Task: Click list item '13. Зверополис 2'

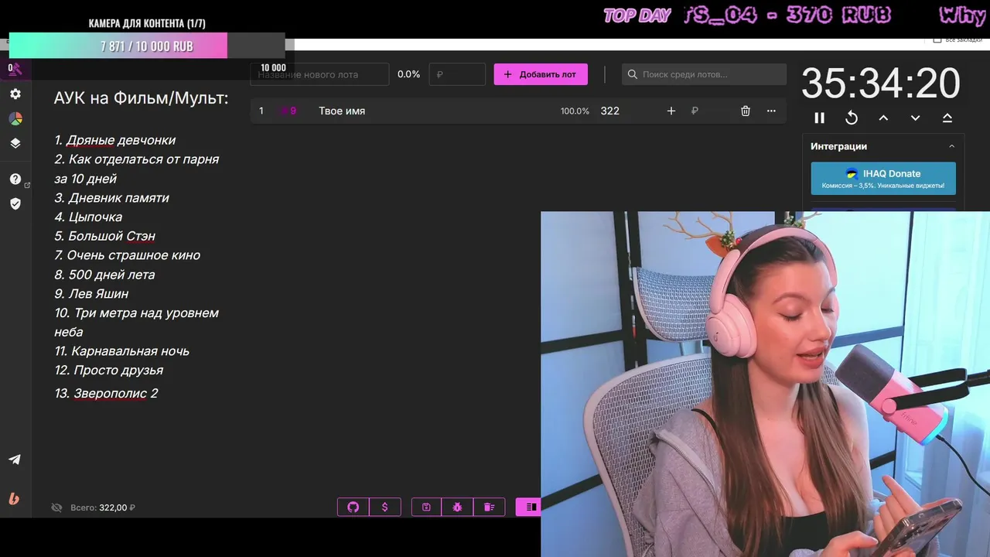Action: click(x=106, y=393)
